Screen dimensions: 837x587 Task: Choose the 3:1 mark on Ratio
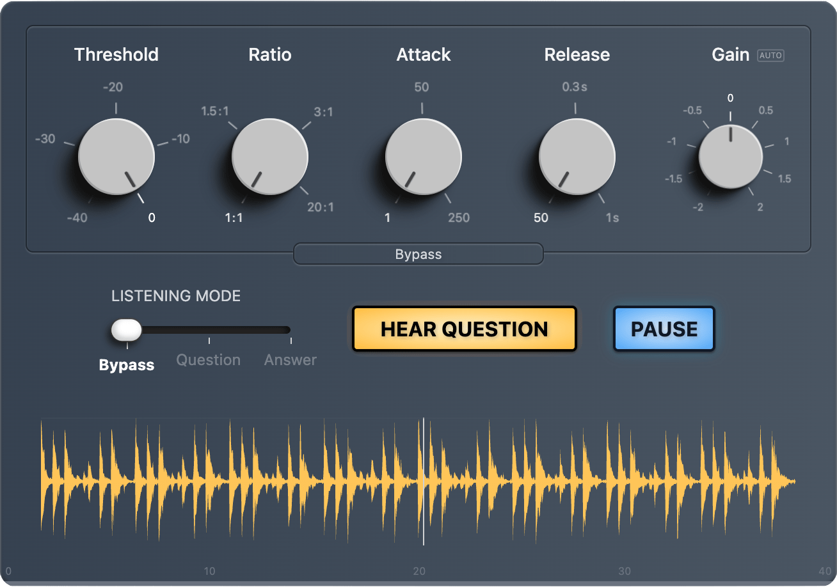[x=323, y=113]
